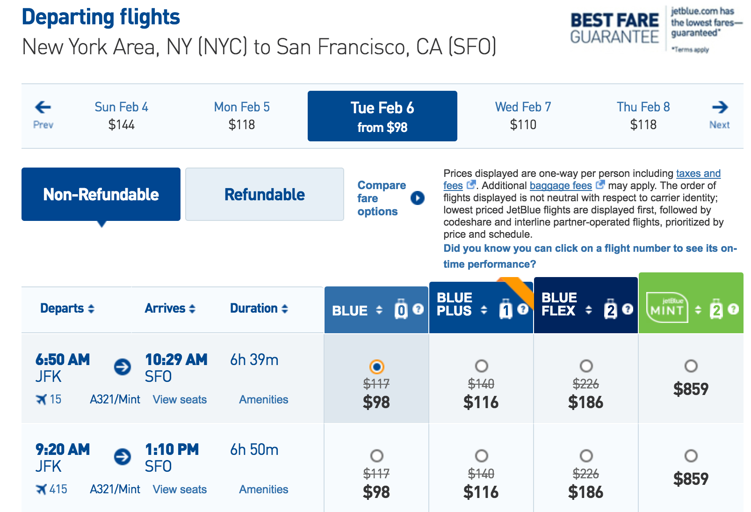Select the Wed Feb 7 date tab
Screen dimensions: 751x512
[523, 116]
